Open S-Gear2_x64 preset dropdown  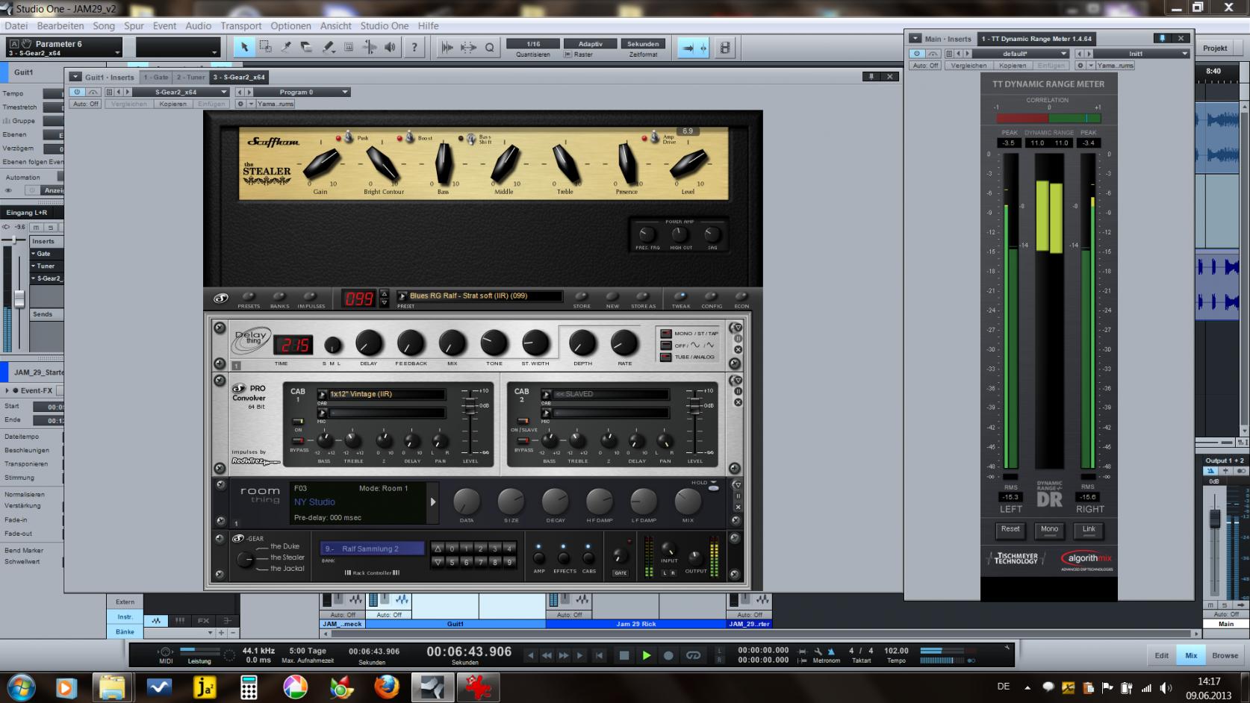(x=180, y=92)
